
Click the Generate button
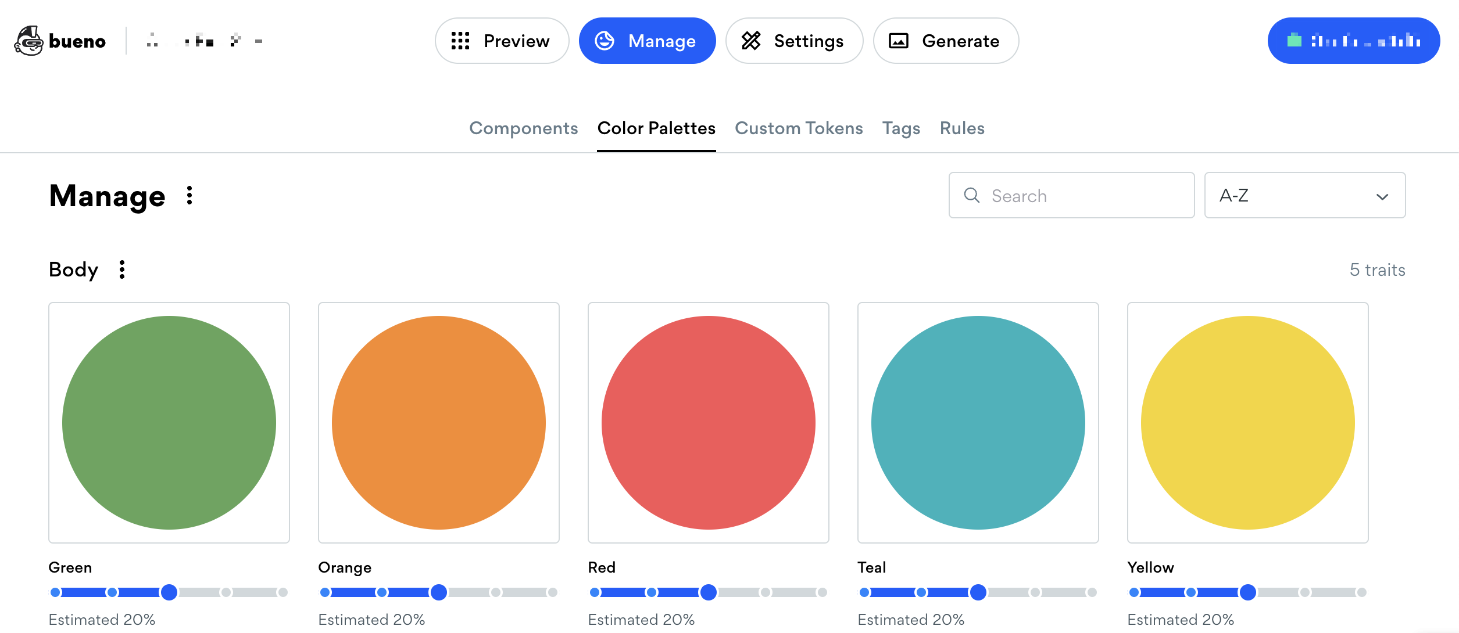(x=945, y=41)
